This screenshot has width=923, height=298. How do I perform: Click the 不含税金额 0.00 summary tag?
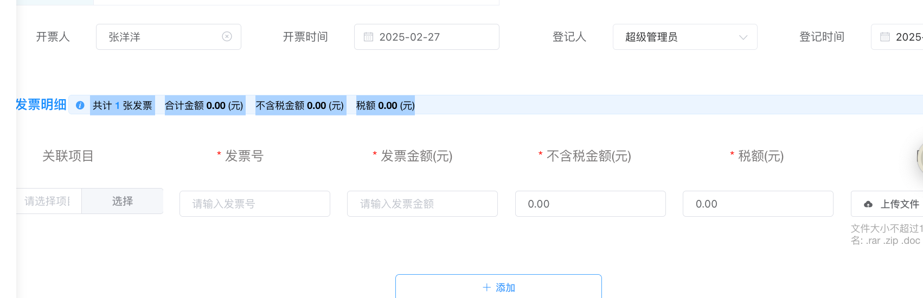click(x=300, y=105)
